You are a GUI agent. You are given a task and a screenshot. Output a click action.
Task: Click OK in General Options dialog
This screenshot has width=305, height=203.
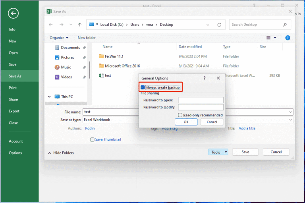(186, 122)
